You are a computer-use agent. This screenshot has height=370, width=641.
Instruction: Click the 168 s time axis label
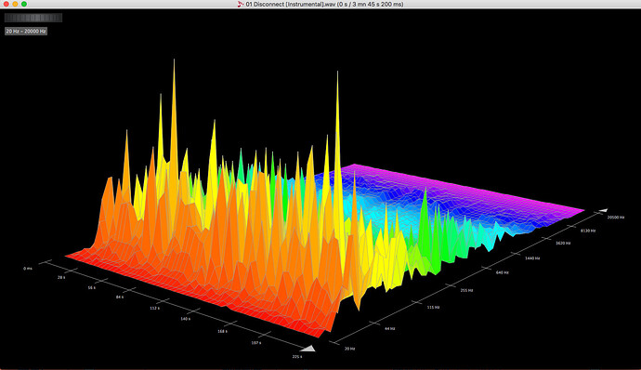tap(222, 332)
